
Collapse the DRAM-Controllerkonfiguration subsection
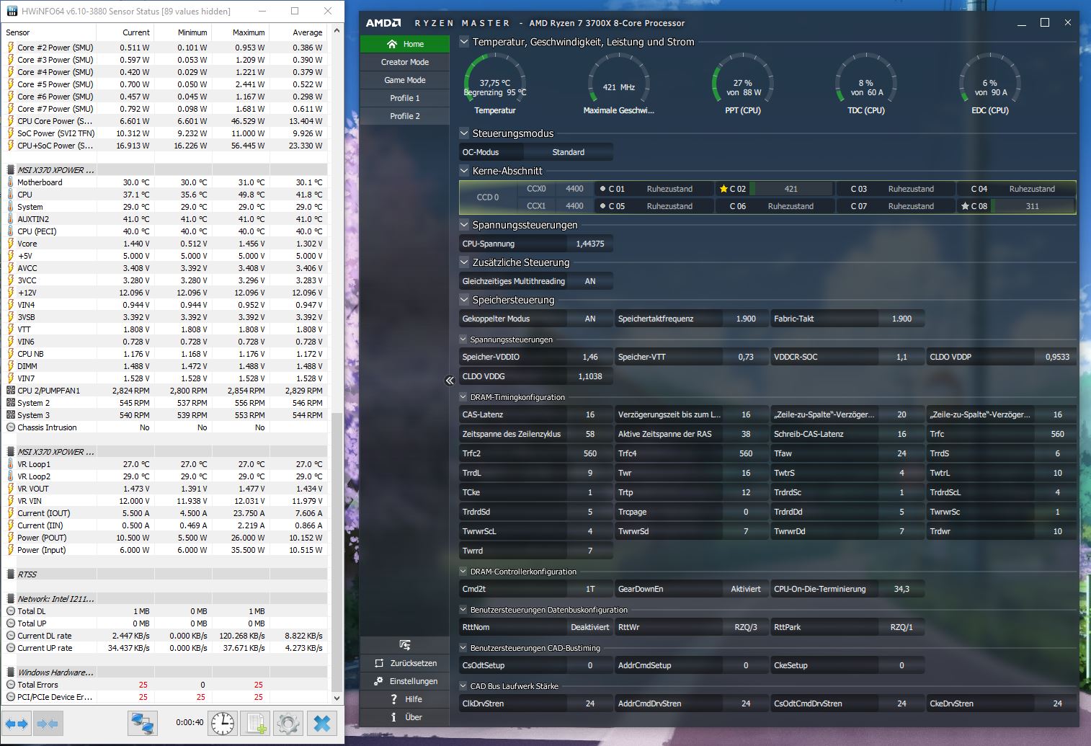(x=463, y=572)
